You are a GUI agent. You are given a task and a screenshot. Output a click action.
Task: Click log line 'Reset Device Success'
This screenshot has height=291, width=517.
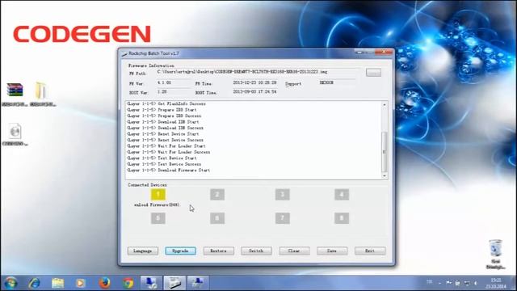pyautogui.click(x=180, y=140)
